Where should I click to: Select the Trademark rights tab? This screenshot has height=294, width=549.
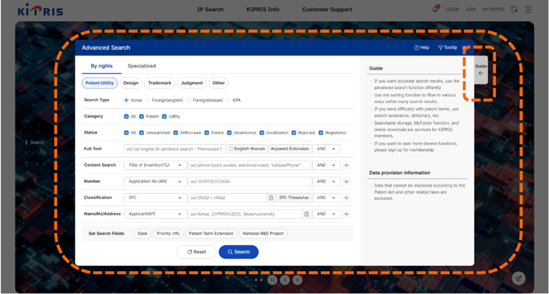click(x=160, y=83)
